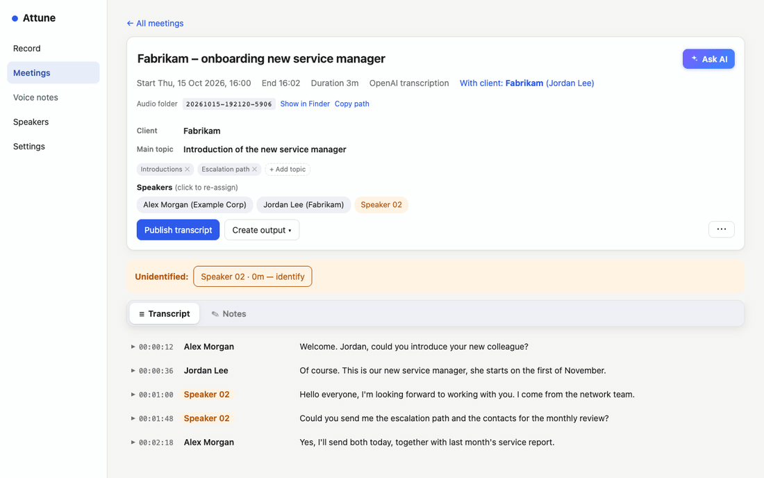This screenshot has height=478, width=764.
Task: Click the Attune blue dot logo
Action: tap(15, 19)
